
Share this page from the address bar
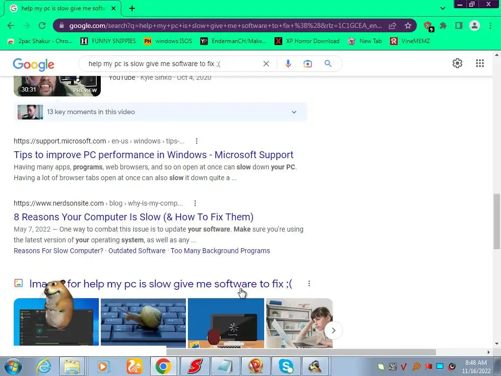(392, 25)
